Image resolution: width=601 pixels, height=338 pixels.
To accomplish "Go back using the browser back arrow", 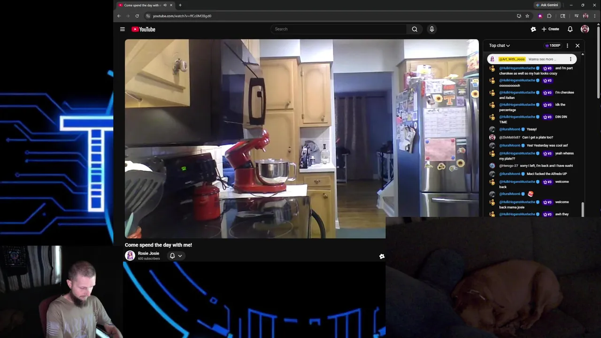I will (119, 16).
